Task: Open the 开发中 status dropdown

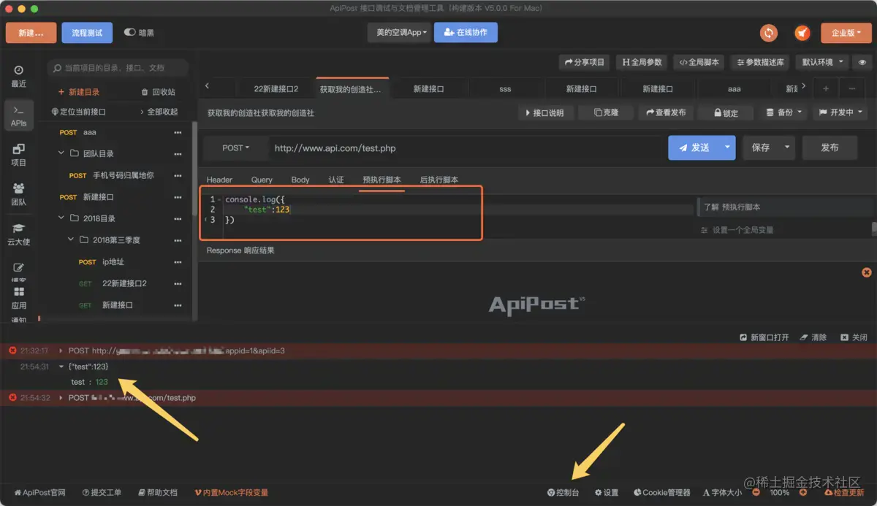Action: tap(840, 112)
